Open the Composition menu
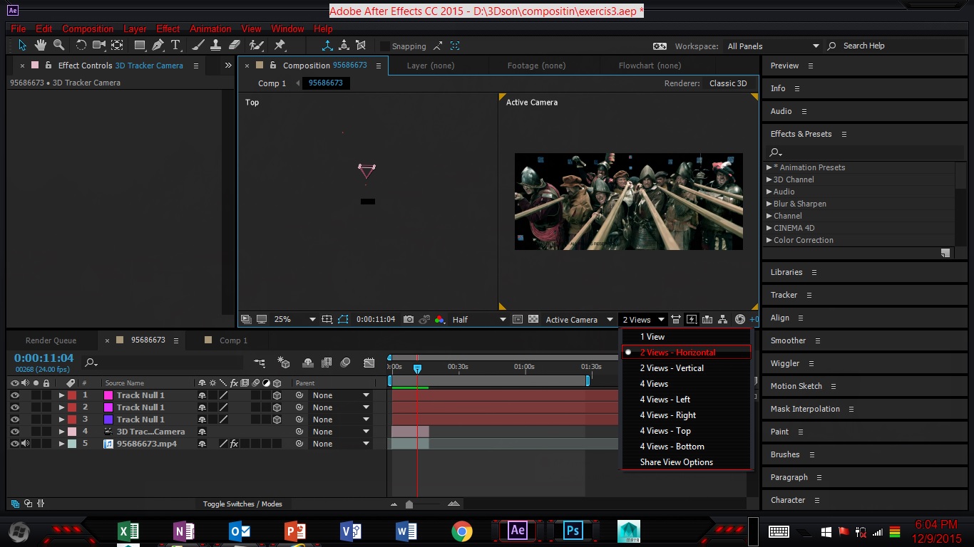The width and height of the screenshot is (974, 547). point(88,28)
